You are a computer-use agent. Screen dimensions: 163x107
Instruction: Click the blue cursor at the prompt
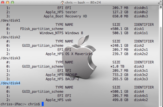click(x=43, y=104)
